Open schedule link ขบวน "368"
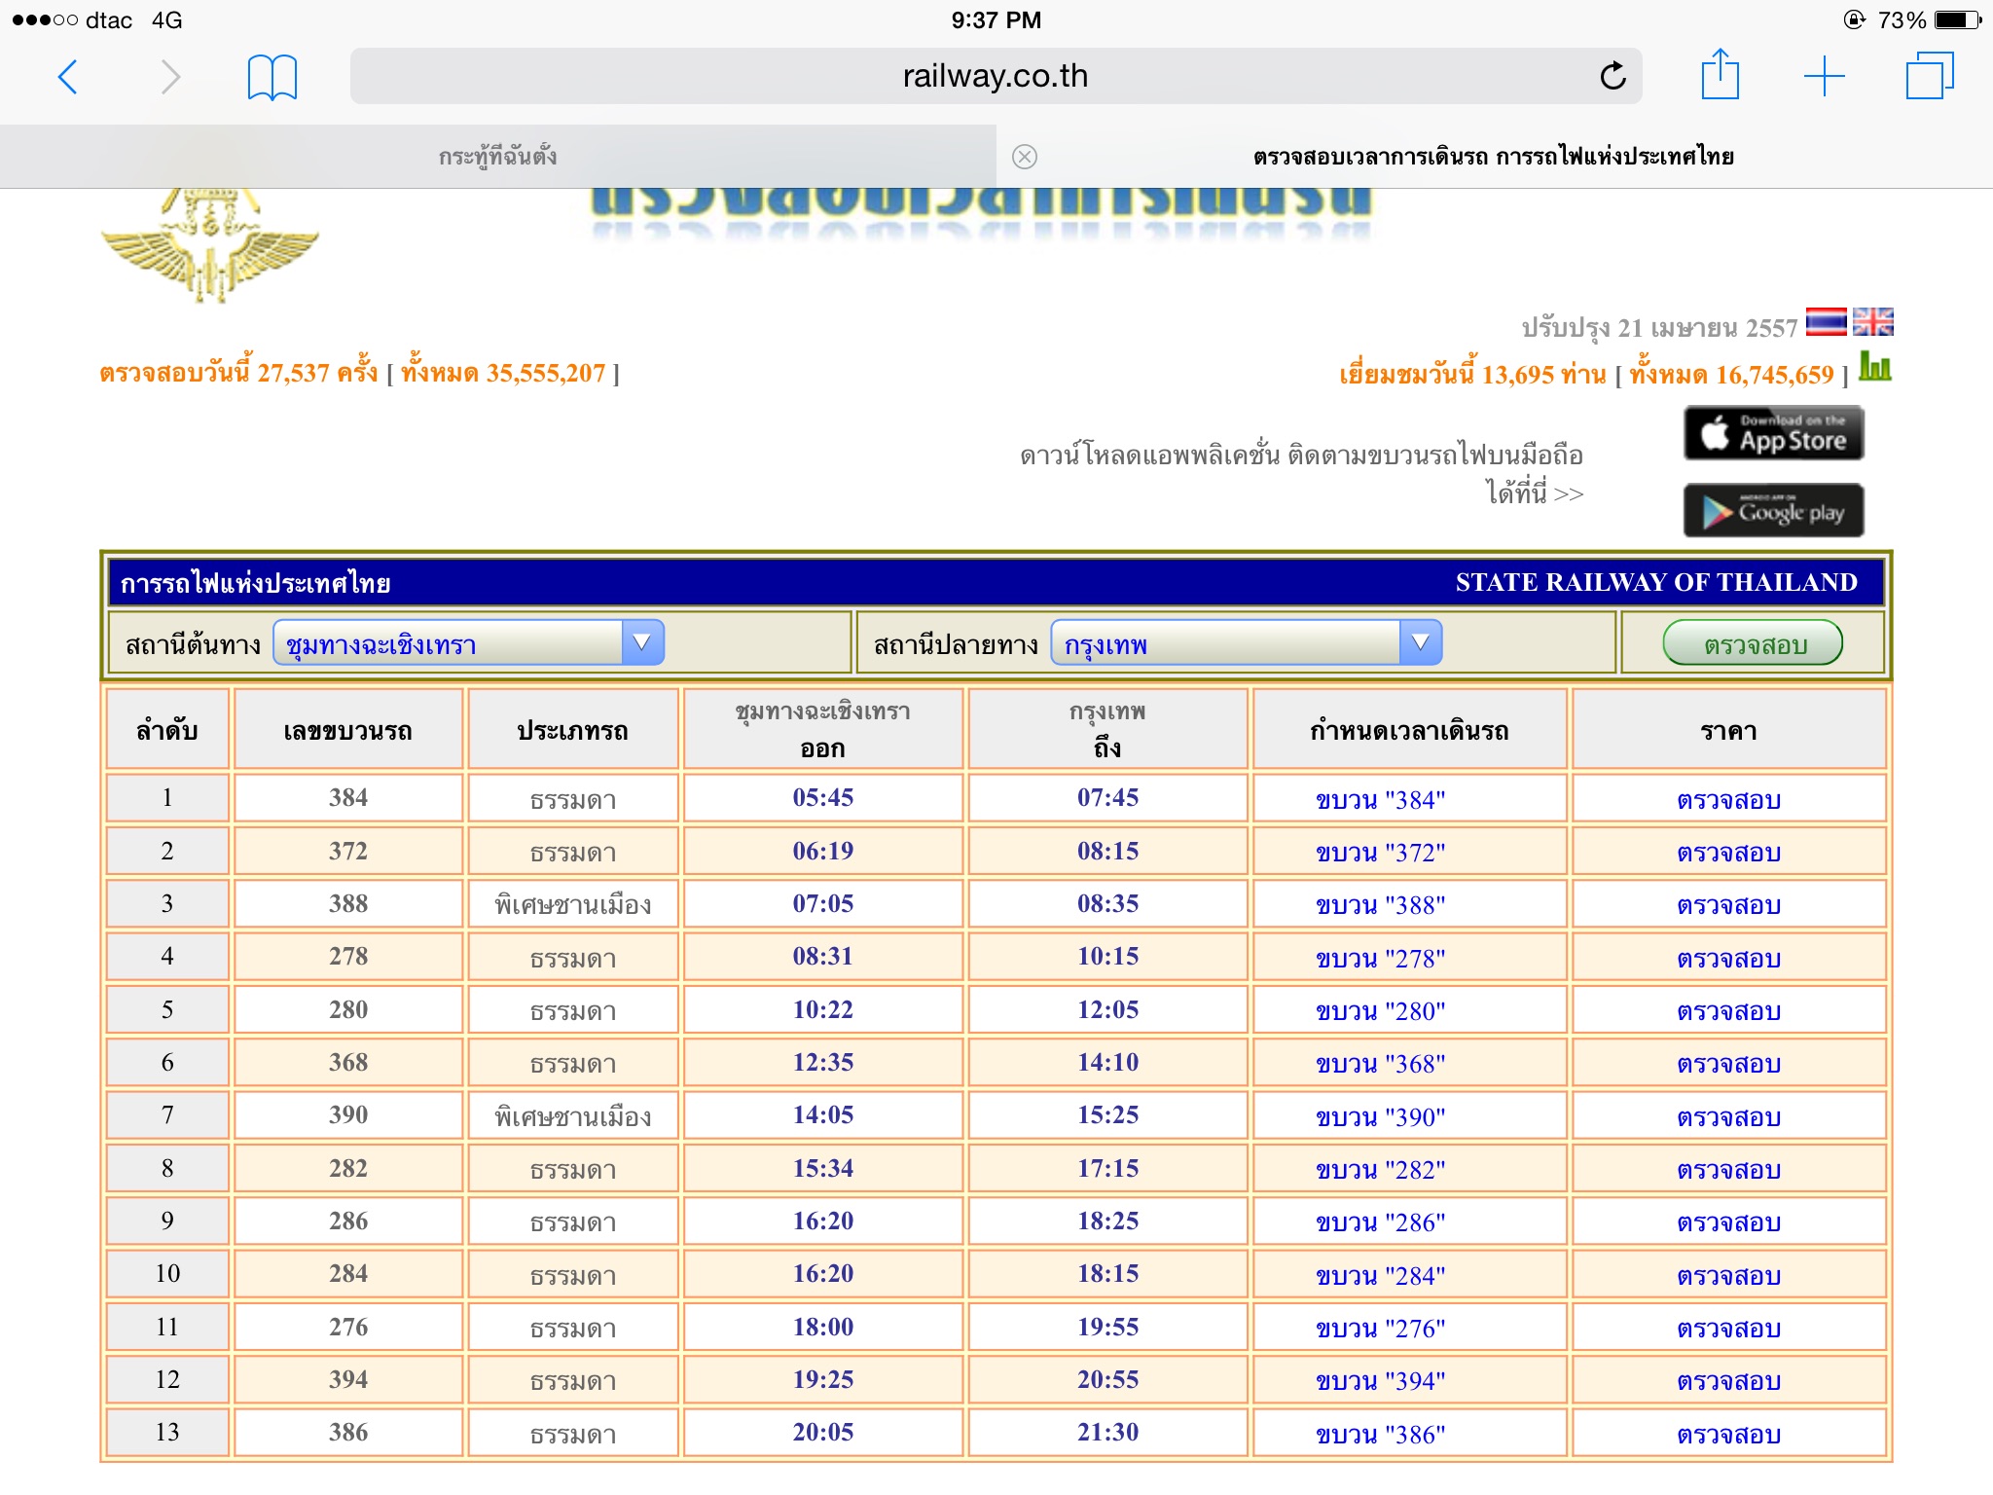The width and height of the screenshot is (1993, 1495). pyautogui.click(x=1380, y=1064)
